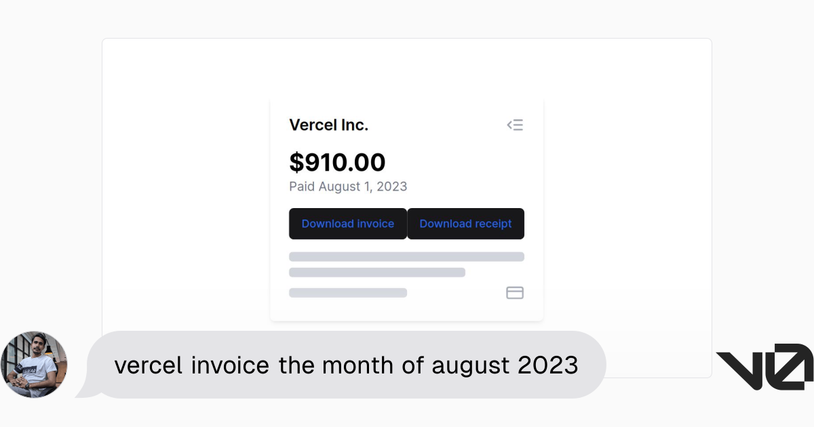Click the medium-length gray placeholder bar
This screenshot has height=427, width=814.
pos(377,272)
